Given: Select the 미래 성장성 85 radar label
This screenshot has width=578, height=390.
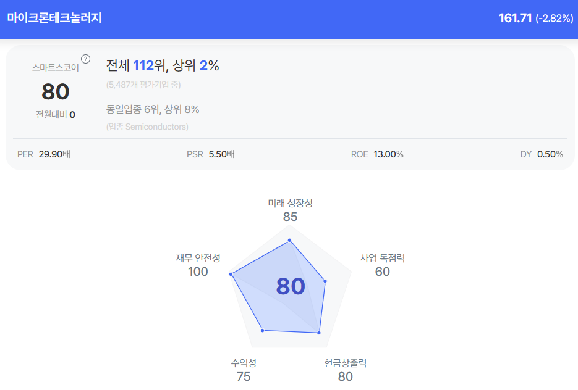Looking at the screenshot, I should 290,210.
